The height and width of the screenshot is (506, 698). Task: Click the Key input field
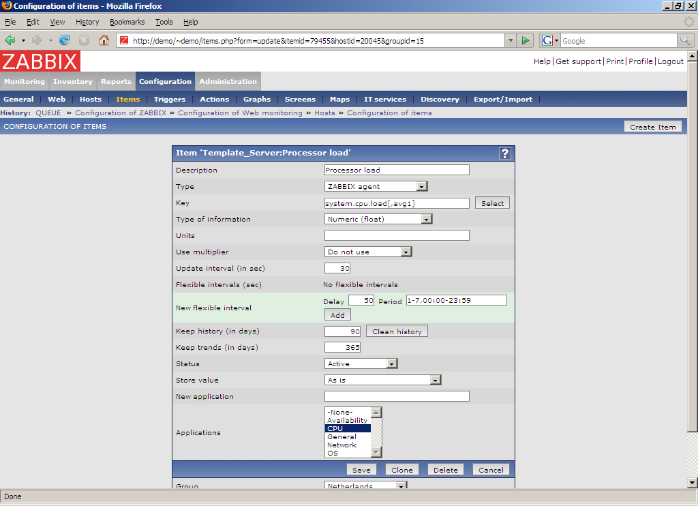pyautogui.click(x=397, y=203)
